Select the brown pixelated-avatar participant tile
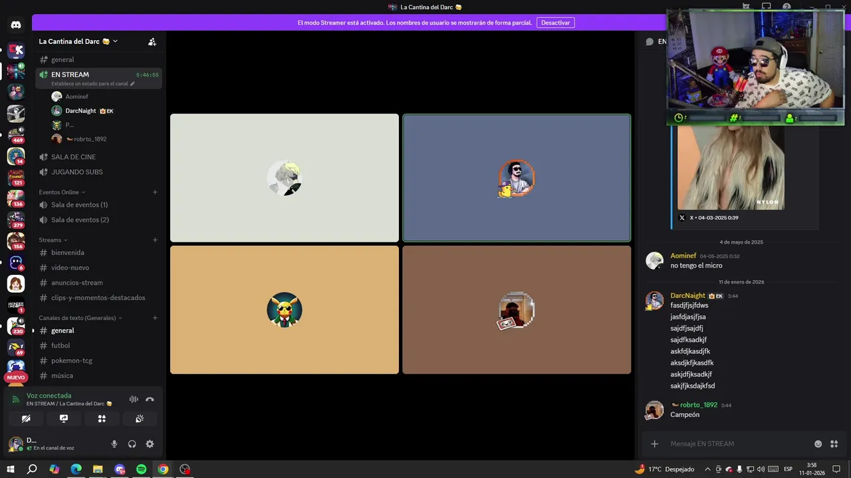The height and width of the screenshot is (478, 851). (517, 310)
